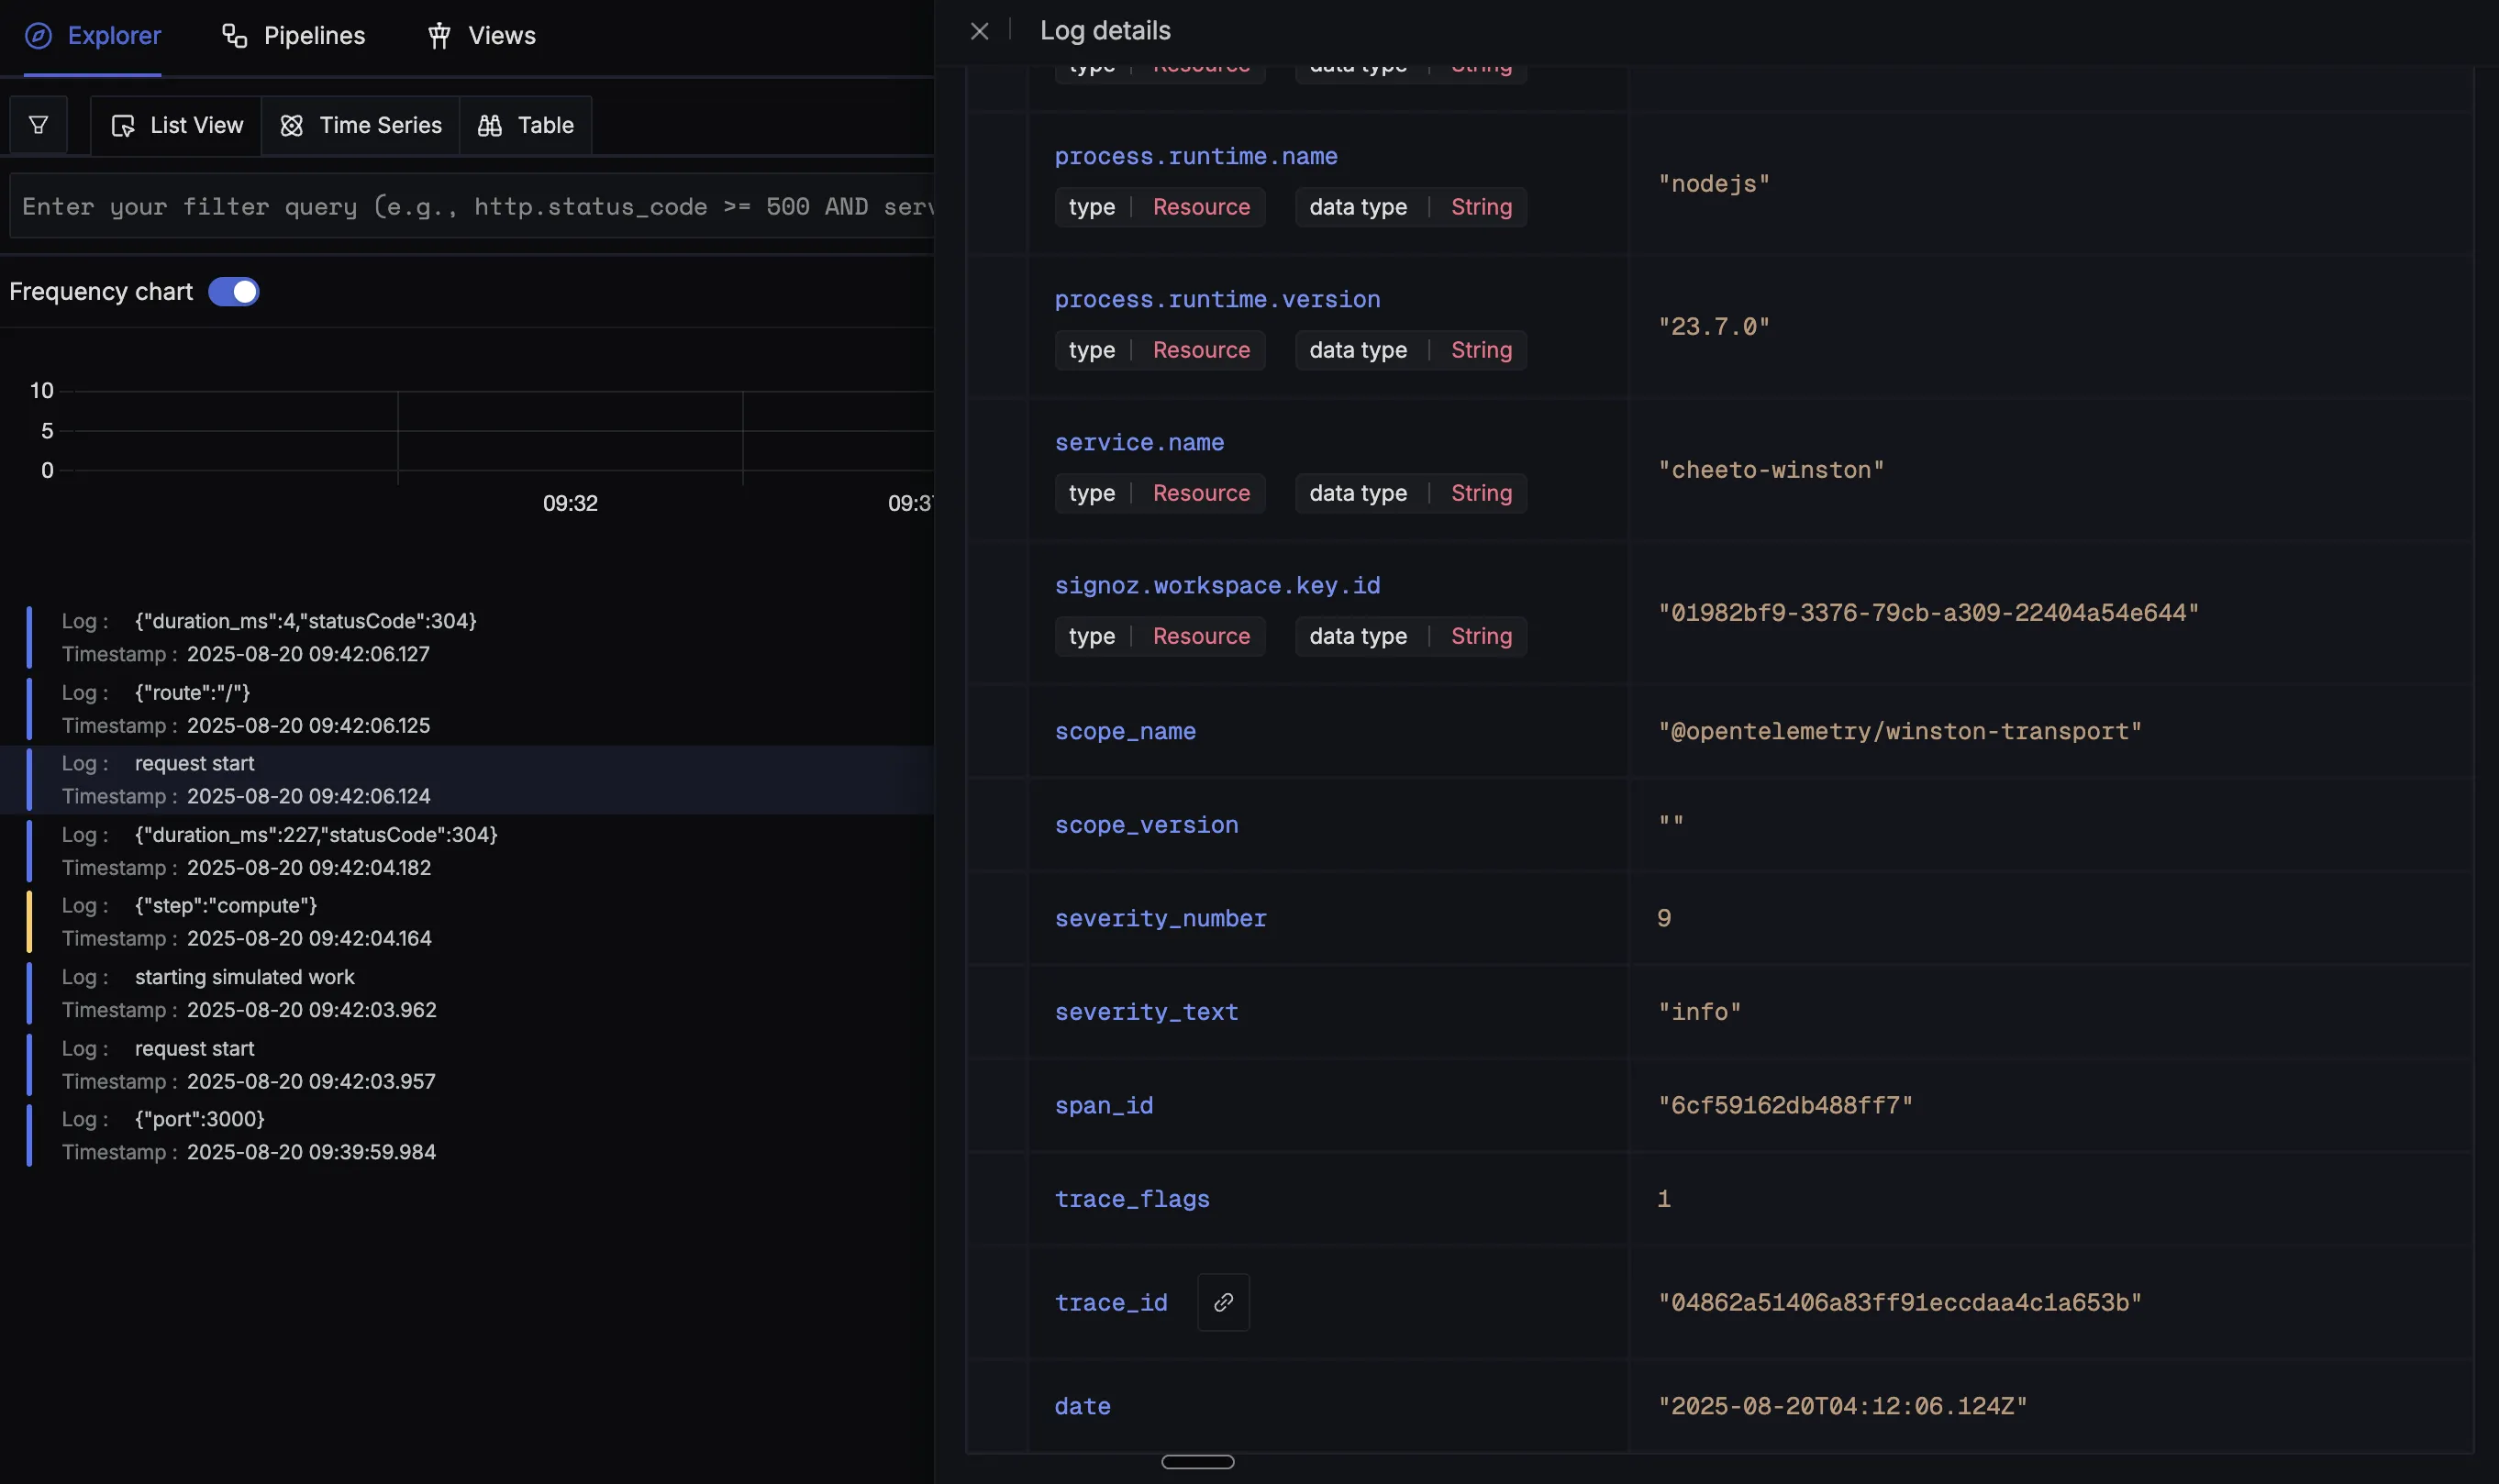Click the trace_id link icon
Image resolution: width=2499 pixels, height=1484 pixels.
coord(1223,1302)
